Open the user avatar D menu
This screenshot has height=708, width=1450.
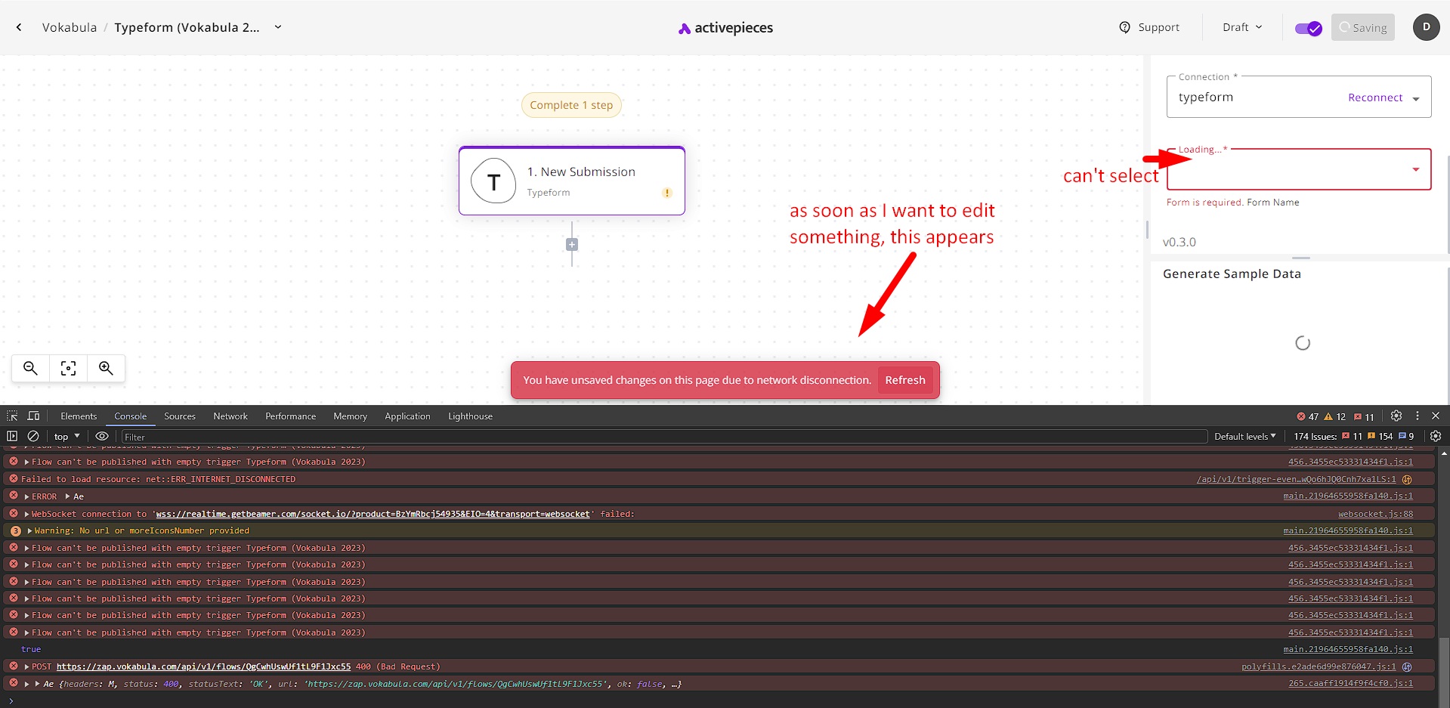1426,27
